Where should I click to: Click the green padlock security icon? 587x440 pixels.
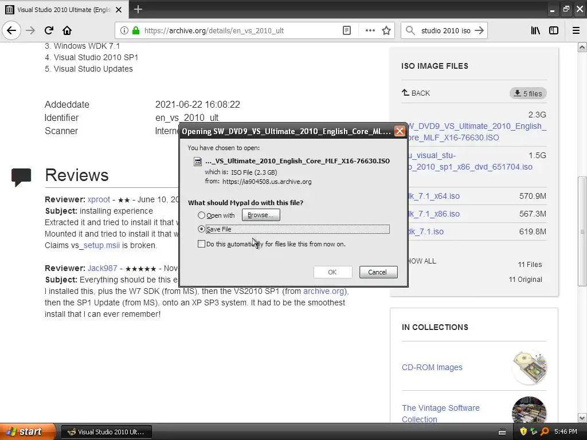(x=135, y=31)
